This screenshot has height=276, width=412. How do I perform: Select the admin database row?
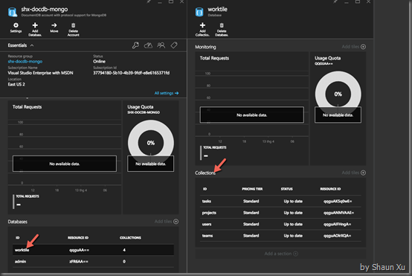tap(93, 262)
